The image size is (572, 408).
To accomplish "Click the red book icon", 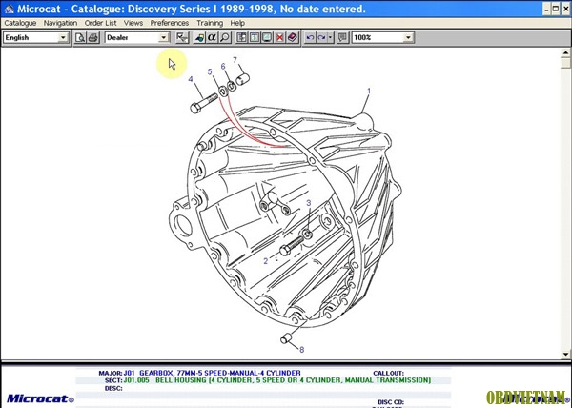I will 293,37.
